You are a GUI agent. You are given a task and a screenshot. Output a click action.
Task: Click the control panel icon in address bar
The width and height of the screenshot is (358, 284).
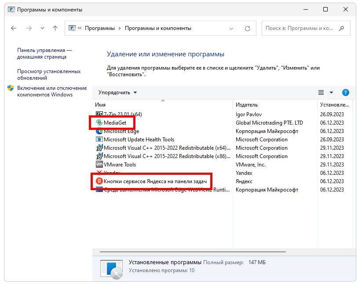pyautogui.click(x=72, y=28)
